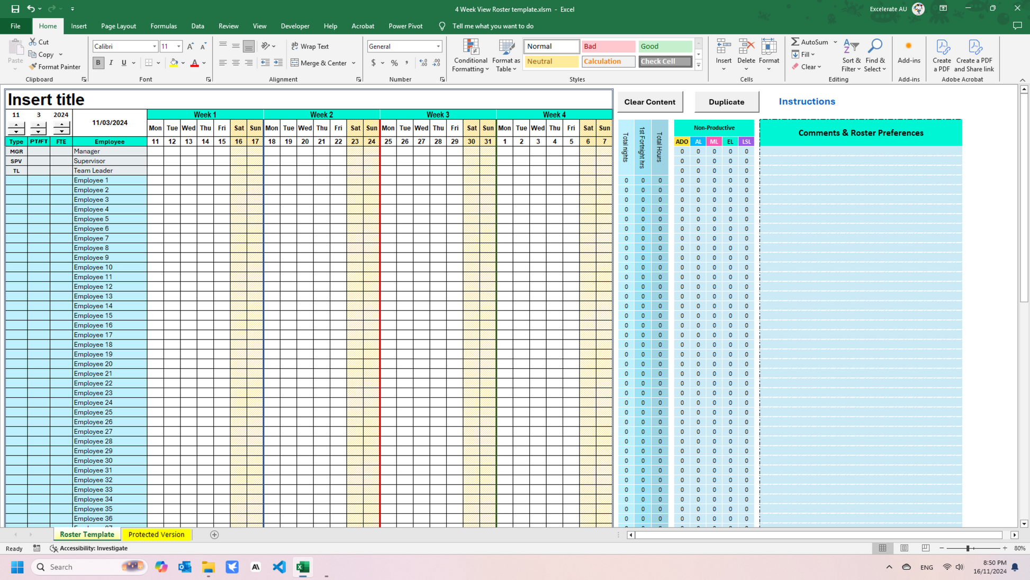This screenshot has width=1030, height=580.
Task: Click the percent style icon
Action: pyautogui.click(x=394, y=63)
